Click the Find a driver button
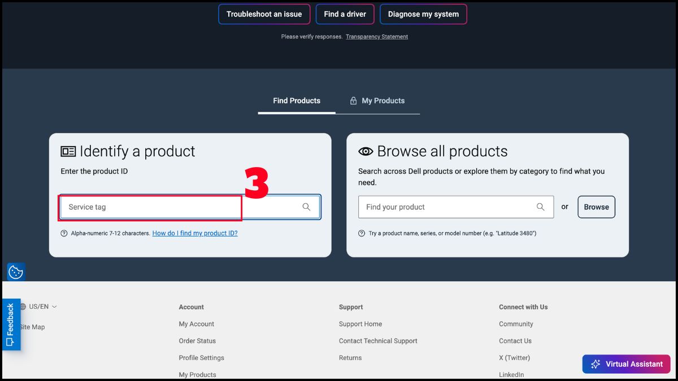Image resolution: width=678 pixels, height=381 pixels. click(x=345, y=14)
